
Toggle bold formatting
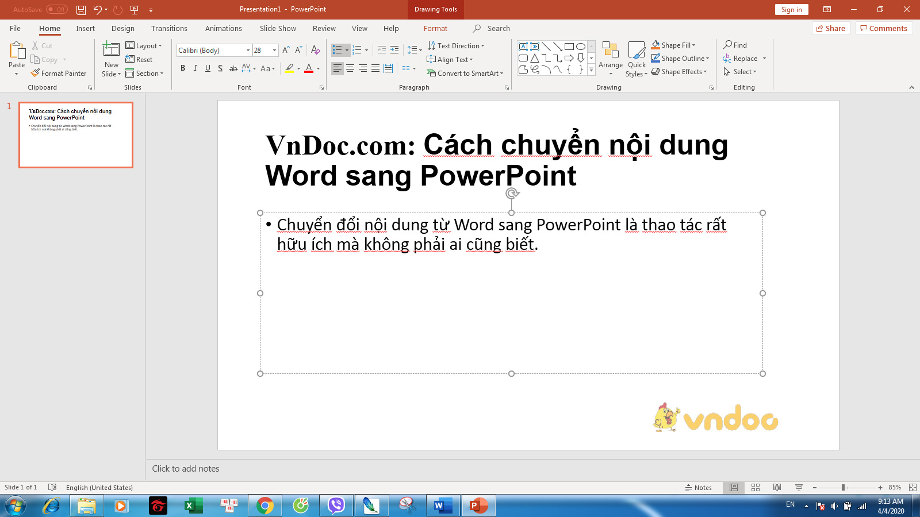pos(183,68)
